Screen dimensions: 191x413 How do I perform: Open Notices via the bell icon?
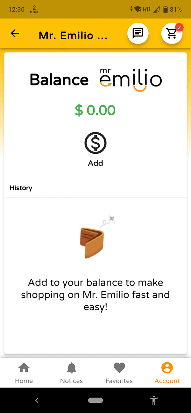coord(71,368)
